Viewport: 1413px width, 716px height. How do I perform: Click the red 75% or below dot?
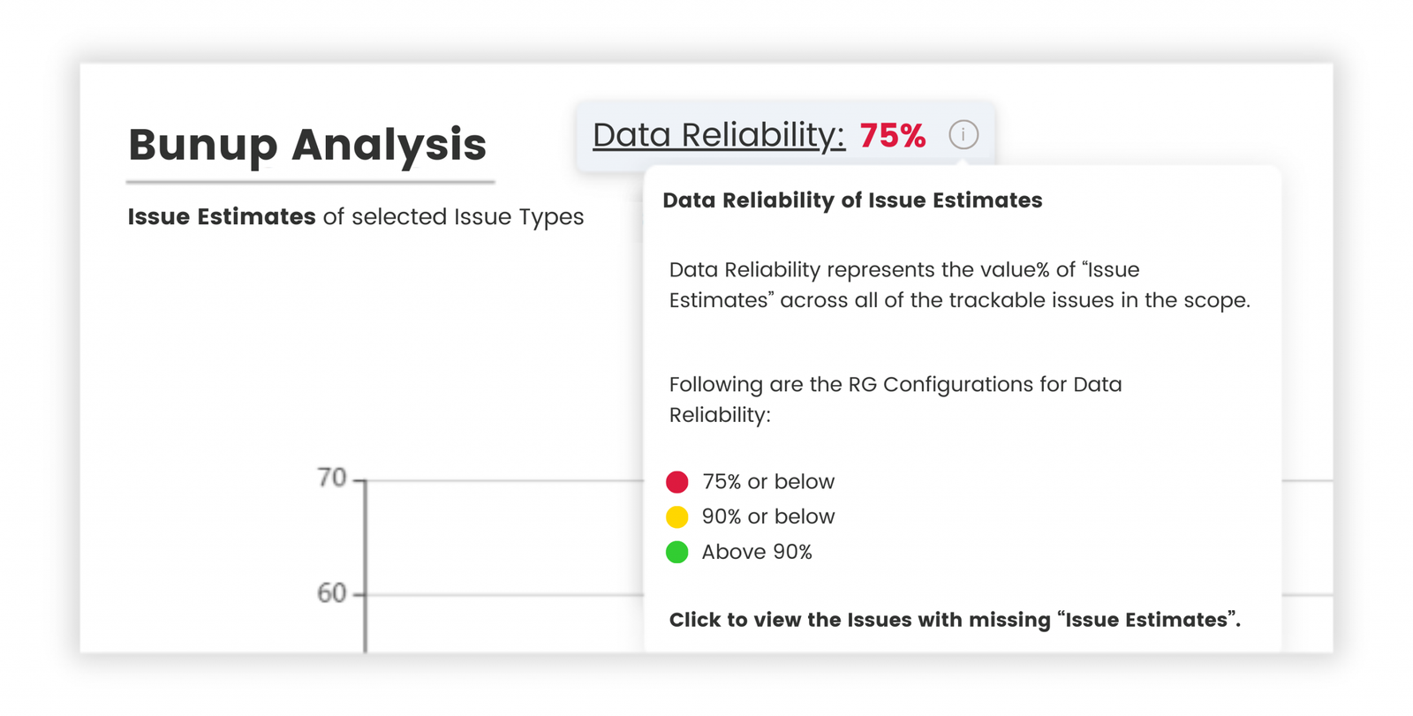click(x=677, y=482)
